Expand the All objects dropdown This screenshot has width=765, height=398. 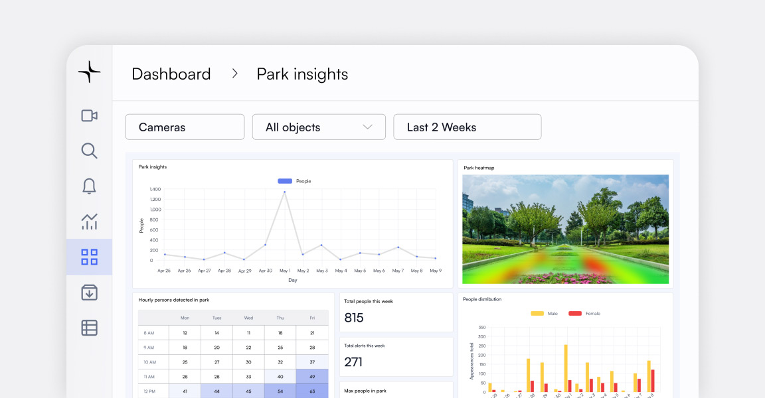pos(319,127)
